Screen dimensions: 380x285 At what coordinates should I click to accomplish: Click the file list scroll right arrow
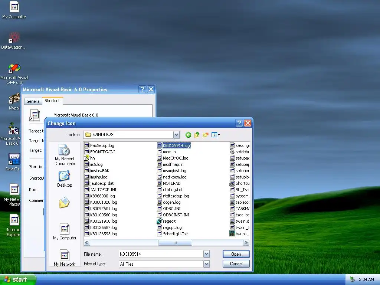click(x=246, y=243)
